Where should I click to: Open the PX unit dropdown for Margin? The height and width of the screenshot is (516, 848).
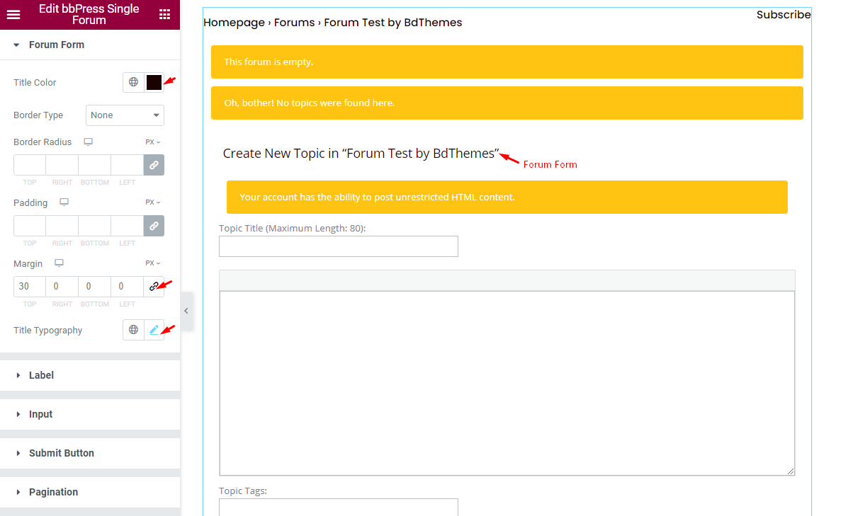pos(152,263)
